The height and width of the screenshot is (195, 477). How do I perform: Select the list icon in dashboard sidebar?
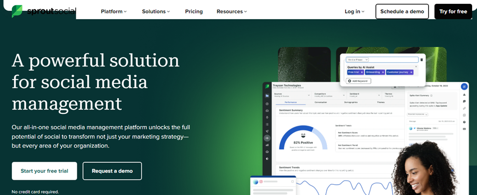(267, 124)
